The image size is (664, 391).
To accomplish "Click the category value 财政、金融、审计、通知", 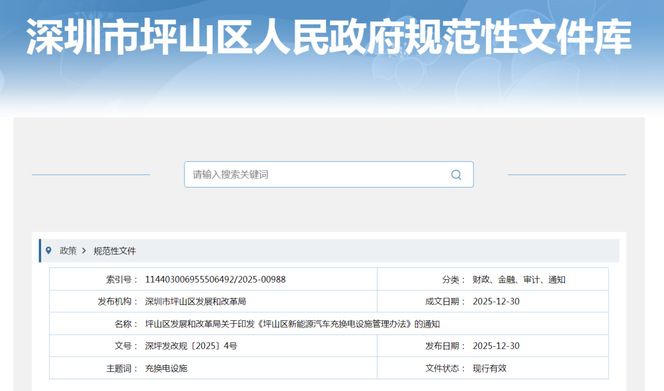I will click(518, 280).
